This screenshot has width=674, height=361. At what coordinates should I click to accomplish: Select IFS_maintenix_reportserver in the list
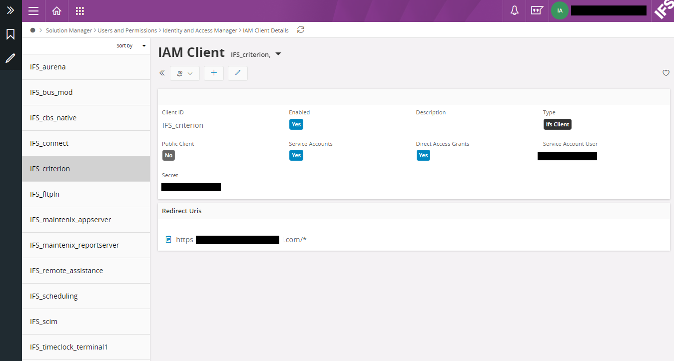(86, 245)
